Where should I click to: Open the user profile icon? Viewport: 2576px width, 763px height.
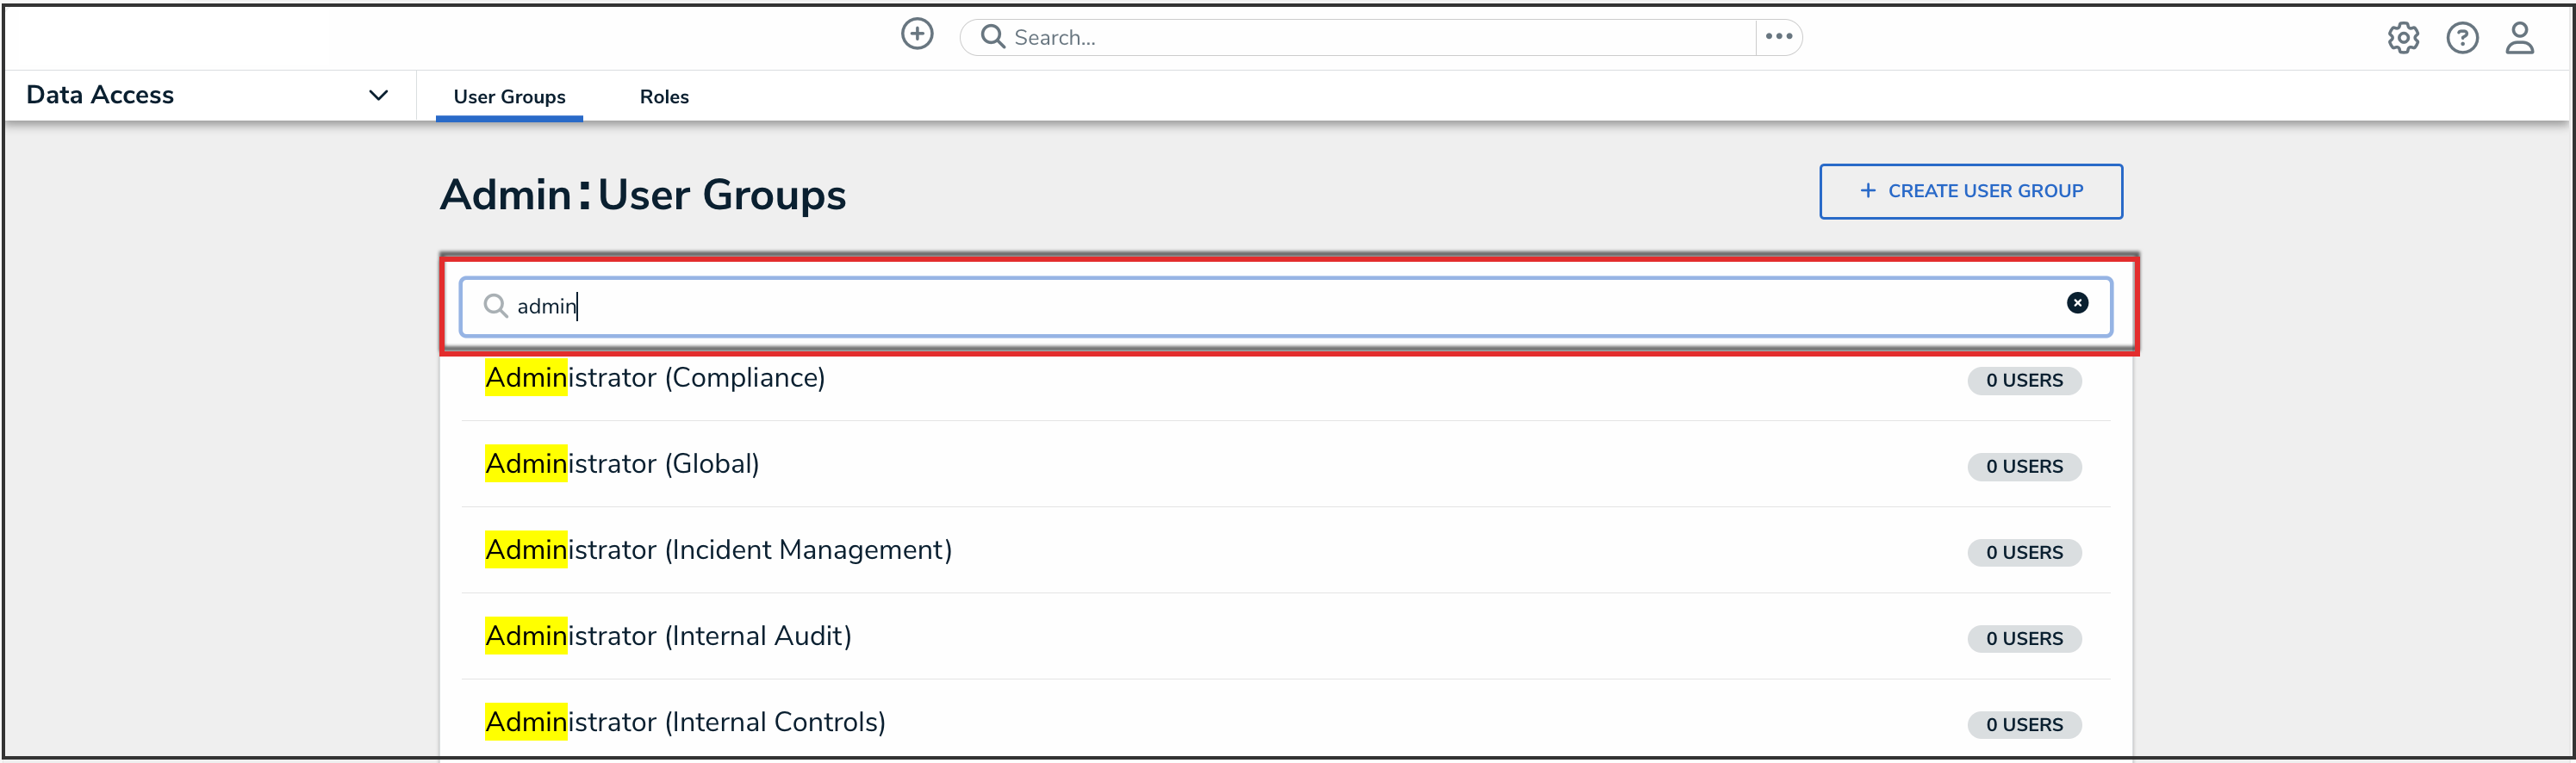click(x=2518, y=38)
